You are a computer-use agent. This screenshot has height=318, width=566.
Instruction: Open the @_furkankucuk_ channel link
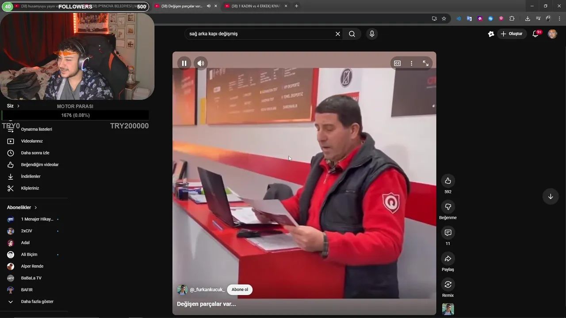[207, 290]
